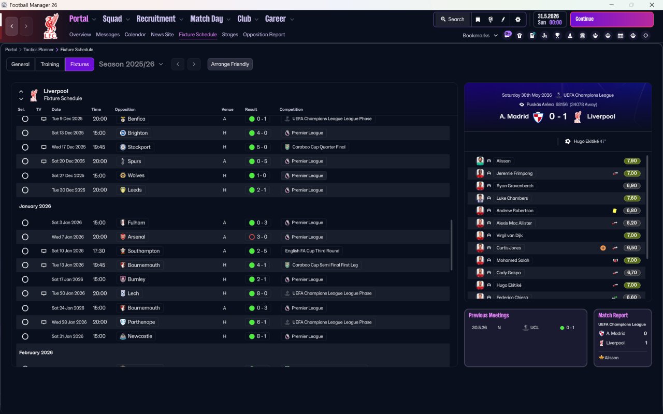The height and width of the screenshot is (414, 663).
Task: Go to the next season with right arrow
Action: tap(194, 64)
